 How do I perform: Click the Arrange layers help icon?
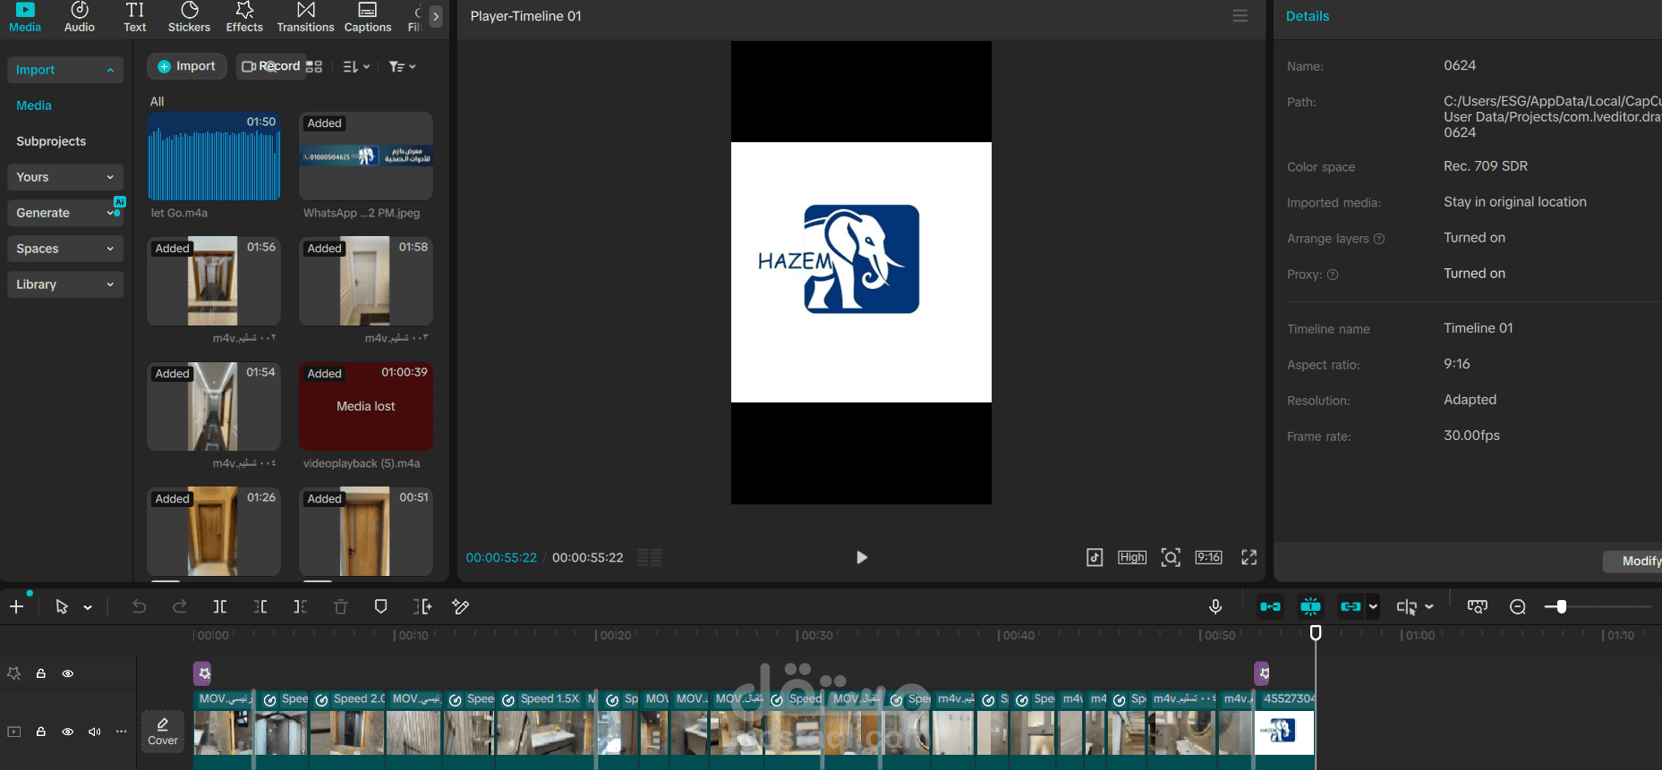(x=1379, y=239)
